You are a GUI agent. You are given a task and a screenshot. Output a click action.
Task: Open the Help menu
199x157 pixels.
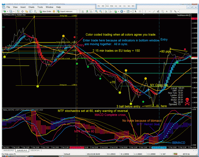[x=58, y=7]
